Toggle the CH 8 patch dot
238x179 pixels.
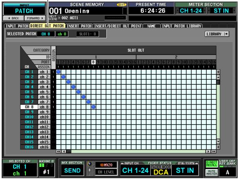coord(93,107)
